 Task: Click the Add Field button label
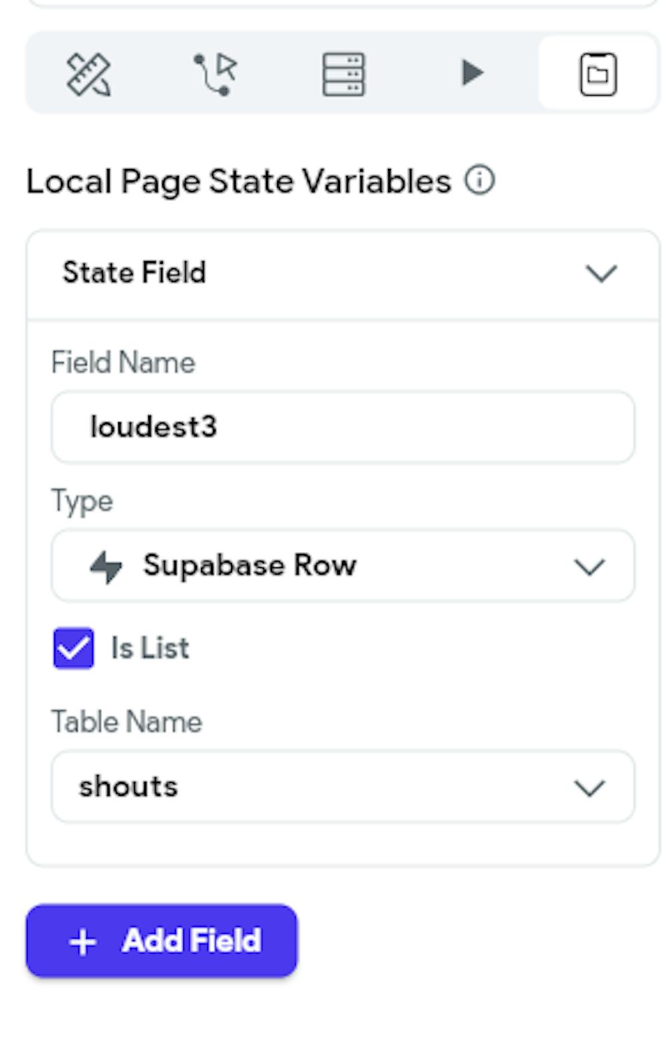[192, 941]
